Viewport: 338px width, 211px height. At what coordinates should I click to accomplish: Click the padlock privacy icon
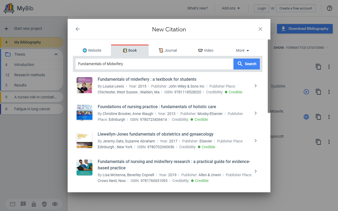(34, 204)
